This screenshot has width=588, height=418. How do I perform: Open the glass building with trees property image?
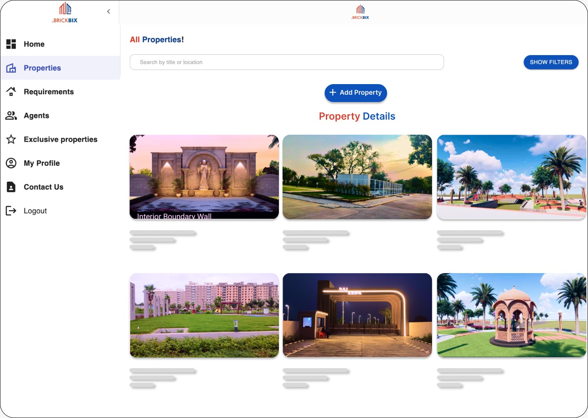357,177
